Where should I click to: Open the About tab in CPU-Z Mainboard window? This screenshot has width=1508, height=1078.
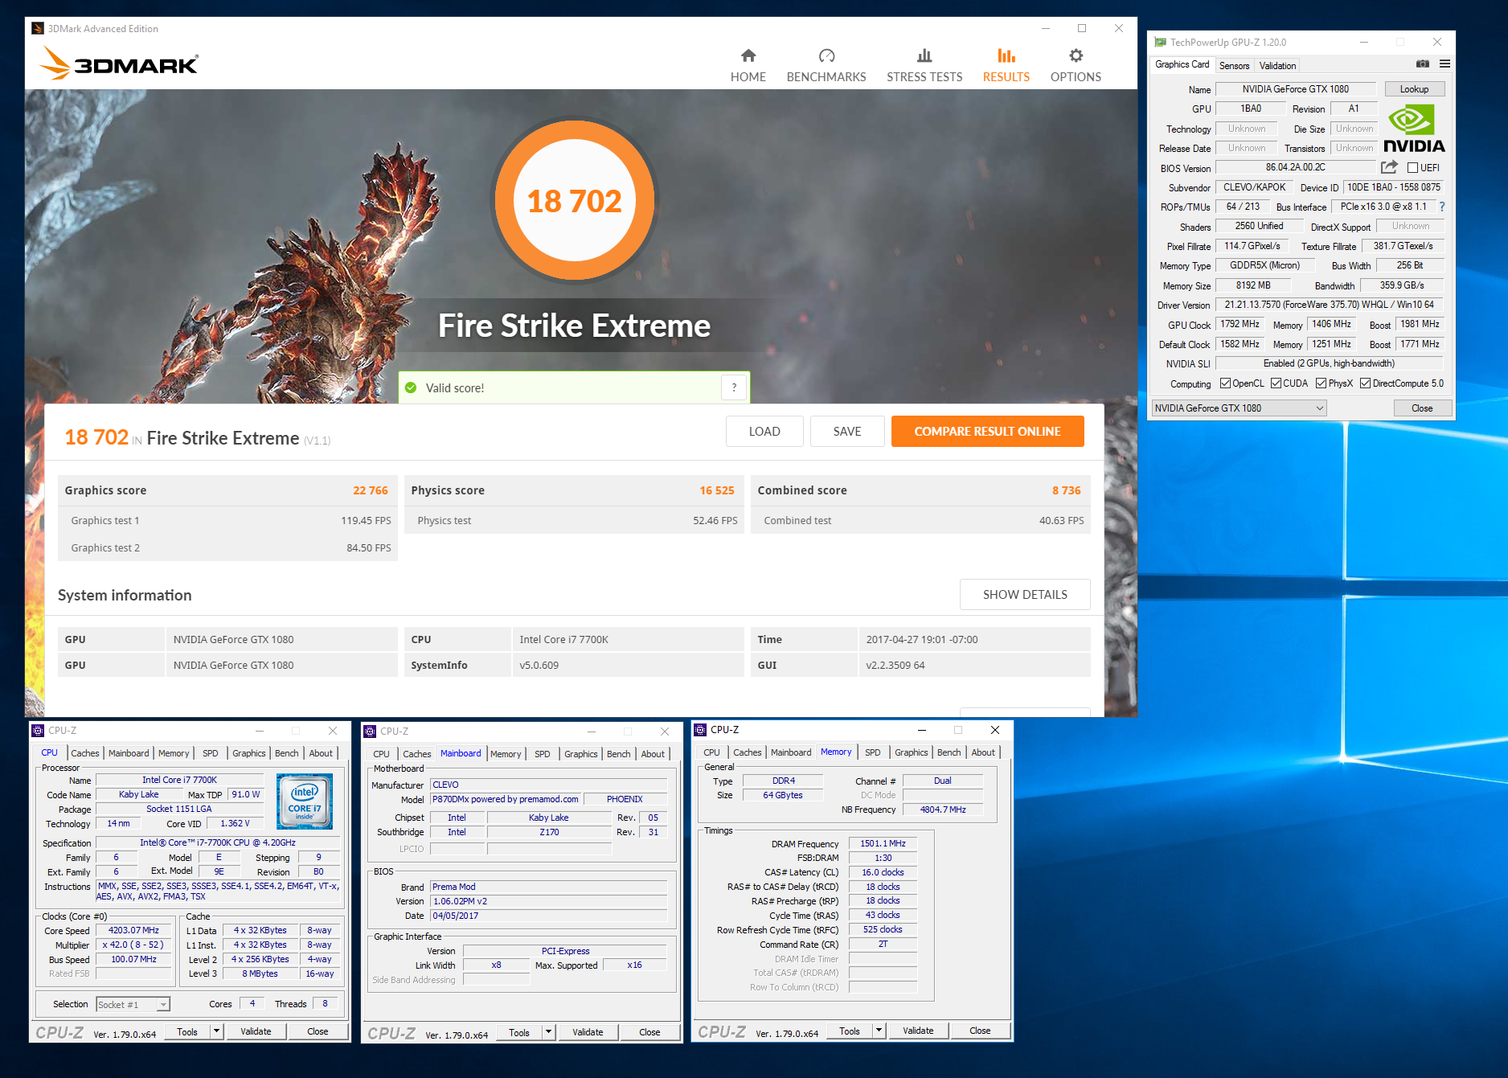point(653,754)
